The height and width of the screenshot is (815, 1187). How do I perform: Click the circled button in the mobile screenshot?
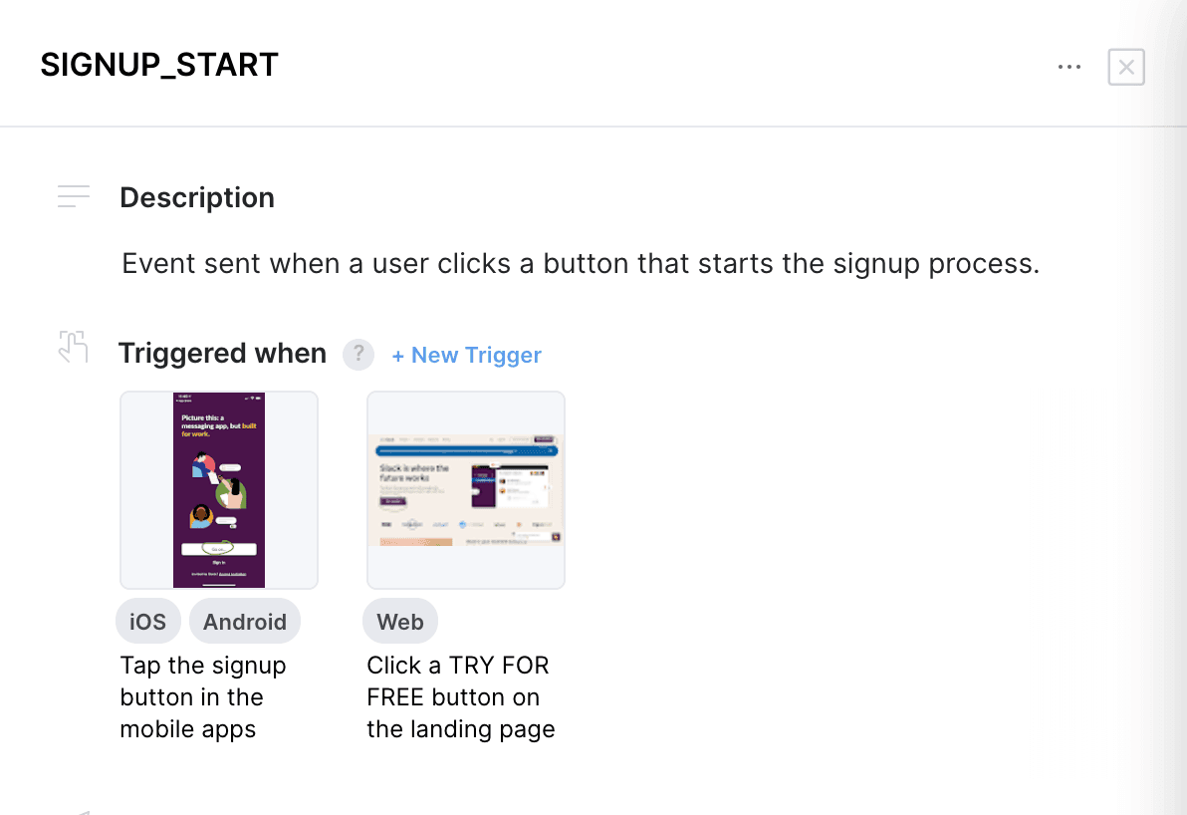218,548
